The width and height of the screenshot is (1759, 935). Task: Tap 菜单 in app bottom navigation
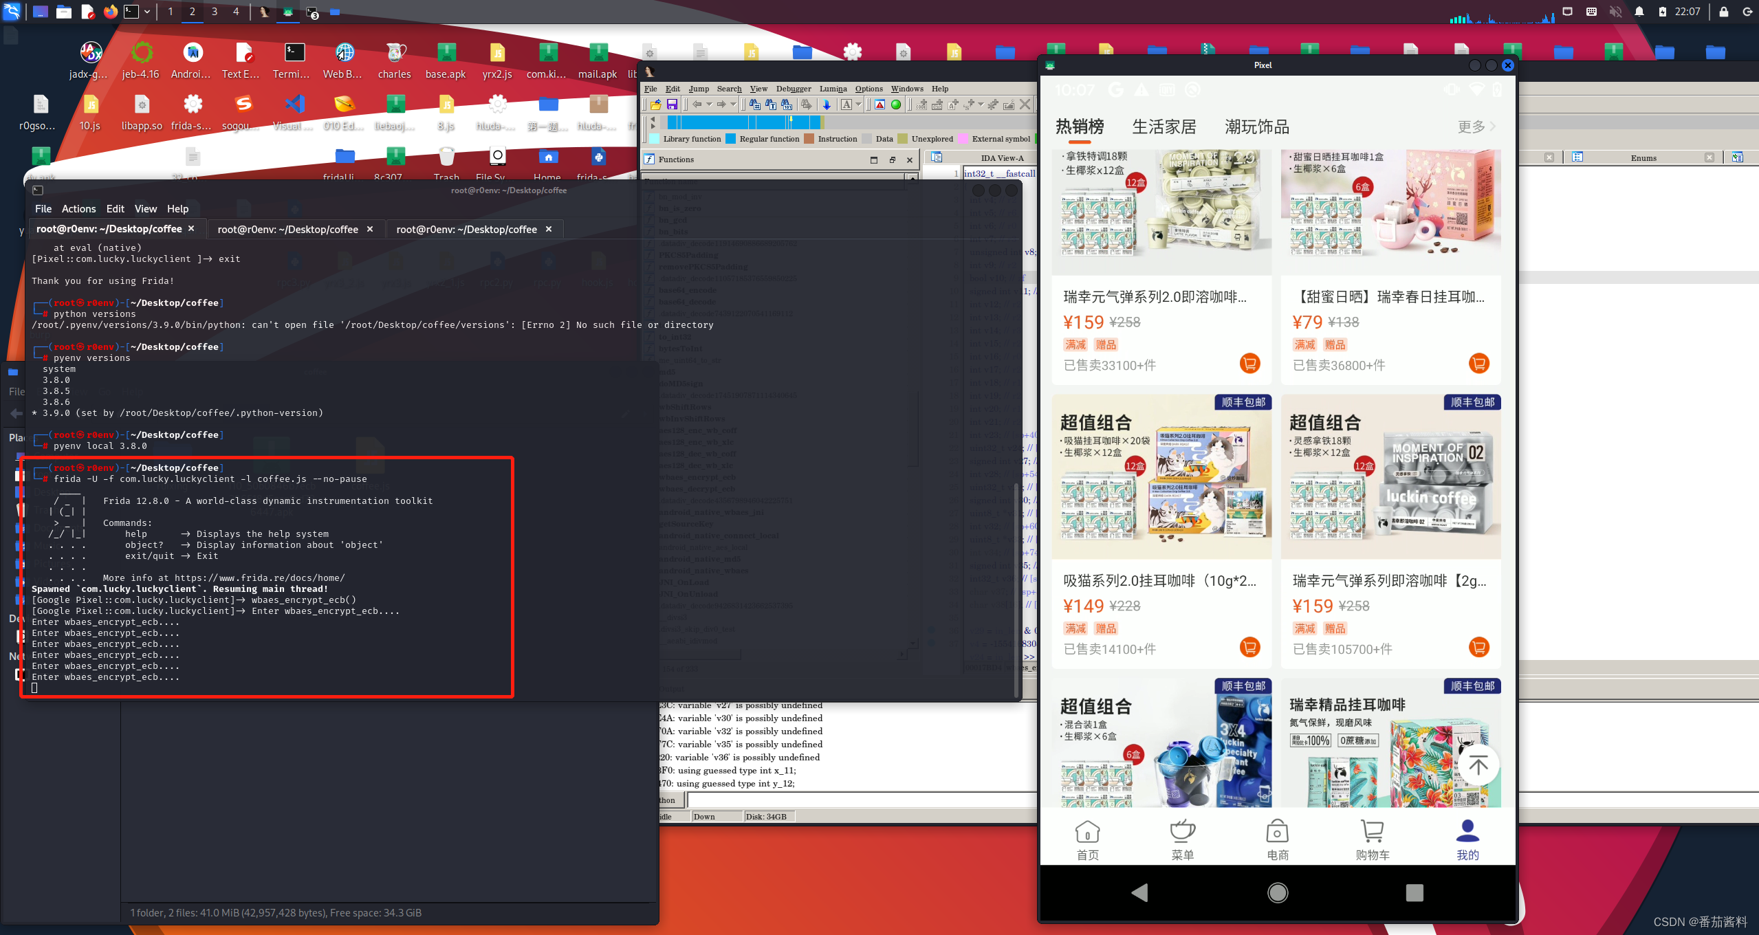[1182, 840]
